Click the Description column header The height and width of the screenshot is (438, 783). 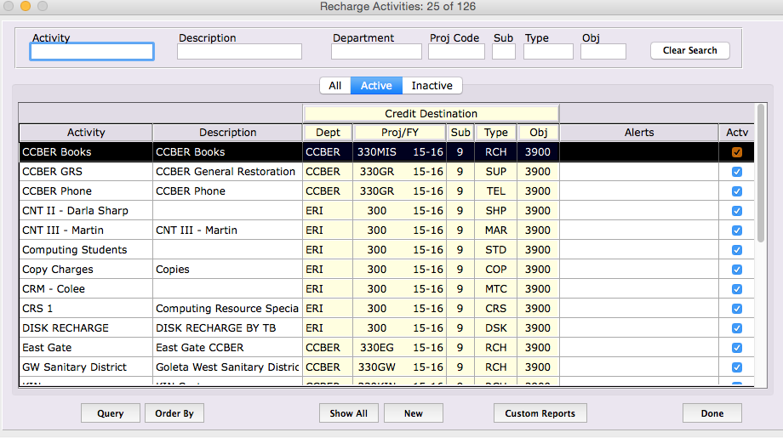click(x=228, y=133)
